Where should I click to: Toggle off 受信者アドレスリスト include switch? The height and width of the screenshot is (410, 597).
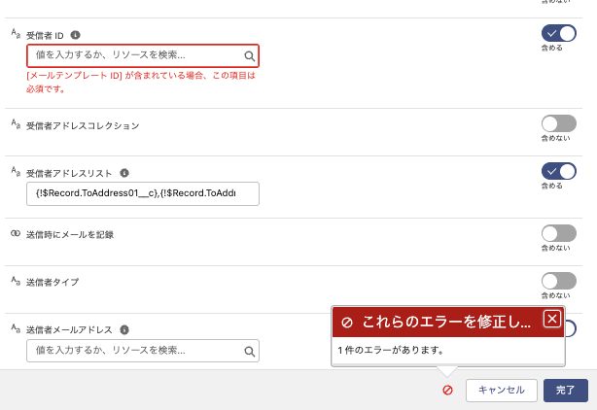(x=558, y=171)
